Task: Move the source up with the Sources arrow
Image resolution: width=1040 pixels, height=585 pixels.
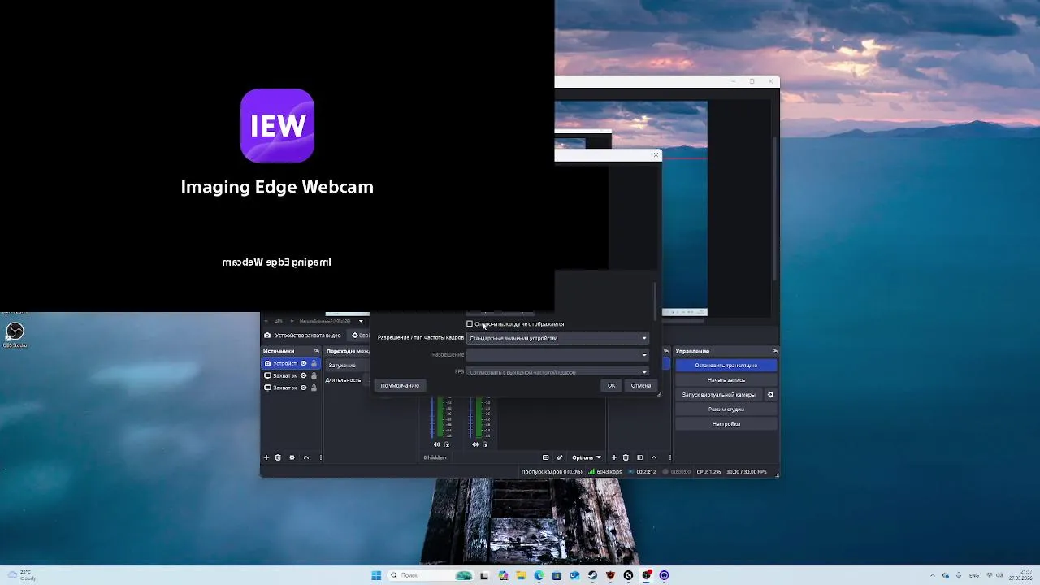Action: [306, 457]
